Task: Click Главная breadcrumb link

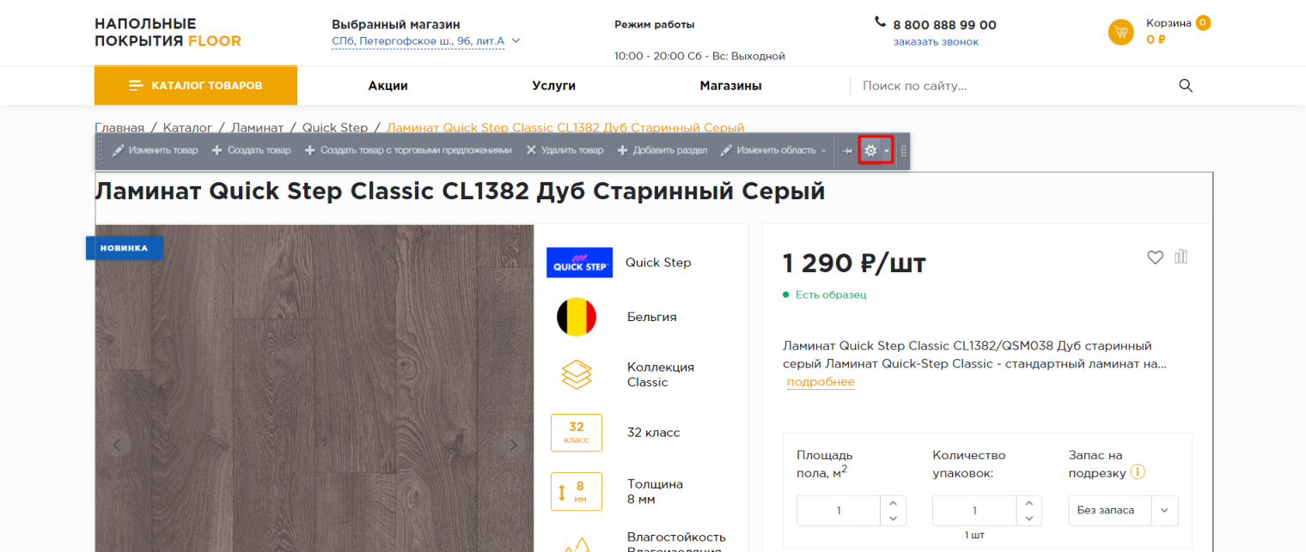Action: (x=119, y=128)
